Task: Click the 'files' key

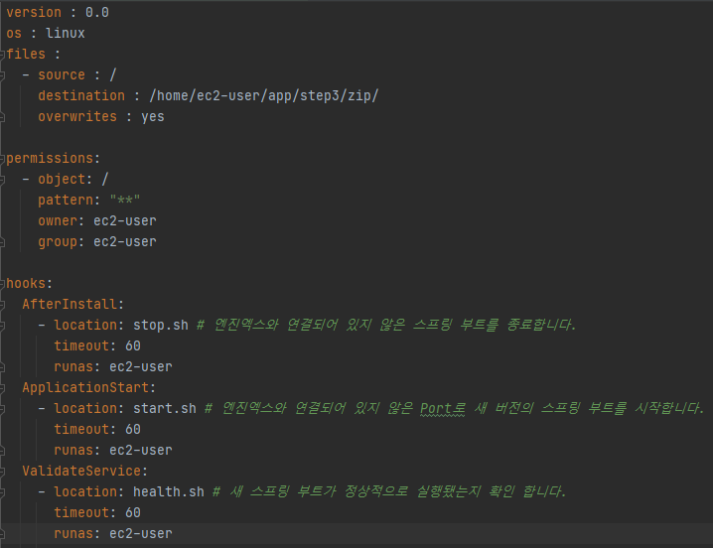Action: click(x=26, y=55)
